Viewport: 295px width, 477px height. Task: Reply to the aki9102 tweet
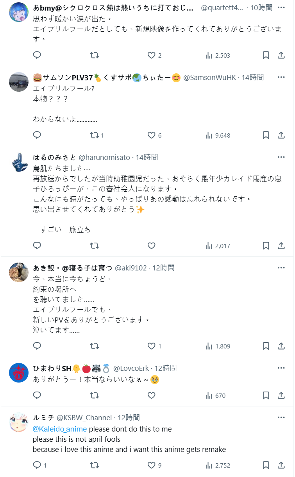[x=37, y=346]
